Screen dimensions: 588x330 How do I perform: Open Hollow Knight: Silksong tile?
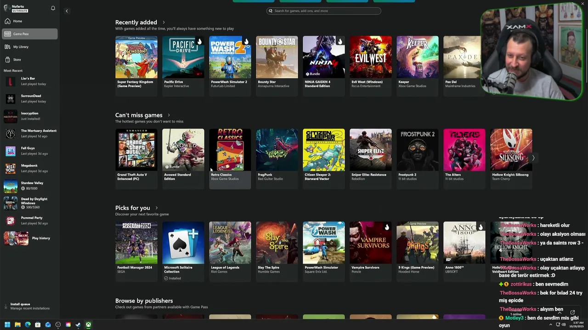[511, 159]
